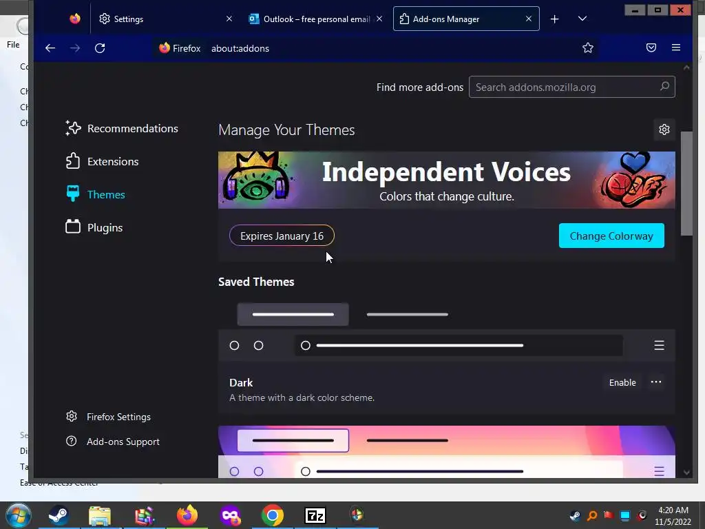Open Steam from the taskbar

coord(59,515)
